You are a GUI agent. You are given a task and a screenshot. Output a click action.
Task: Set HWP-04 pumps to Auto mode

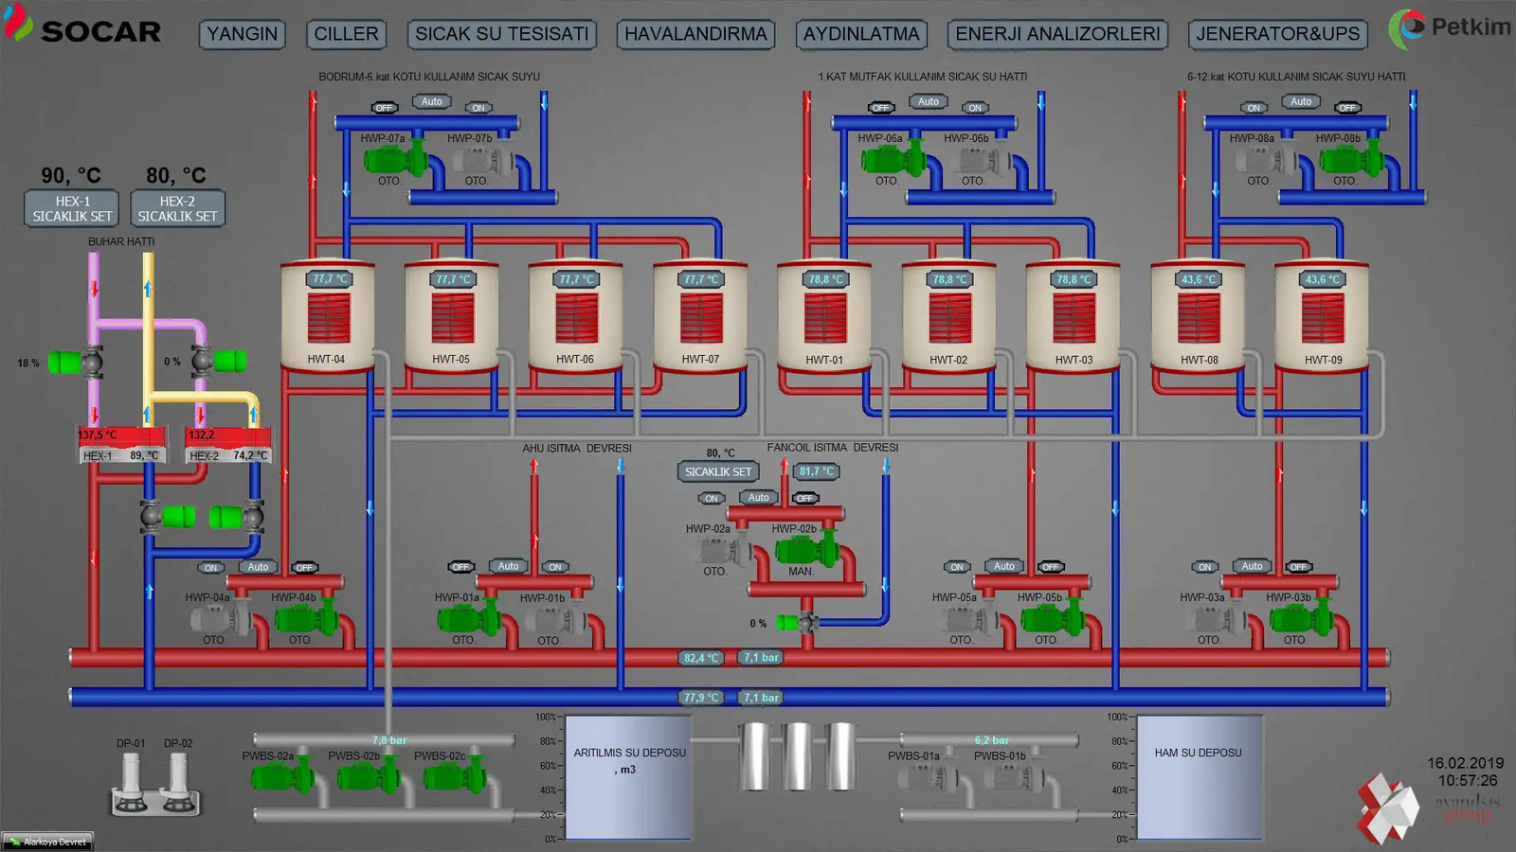(258, 567)
